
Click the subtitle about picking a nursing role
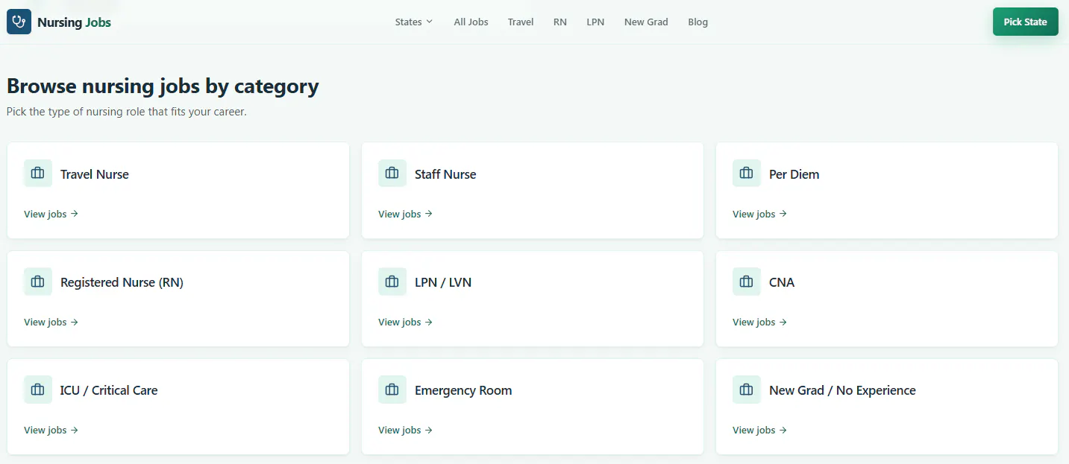tap(127, 112)
